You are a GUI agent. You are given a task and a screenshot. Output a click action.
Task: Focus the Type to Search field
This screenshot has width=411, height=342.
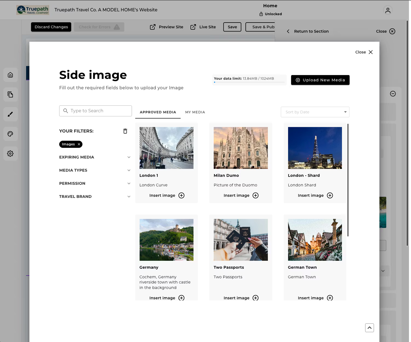[95, 111]
